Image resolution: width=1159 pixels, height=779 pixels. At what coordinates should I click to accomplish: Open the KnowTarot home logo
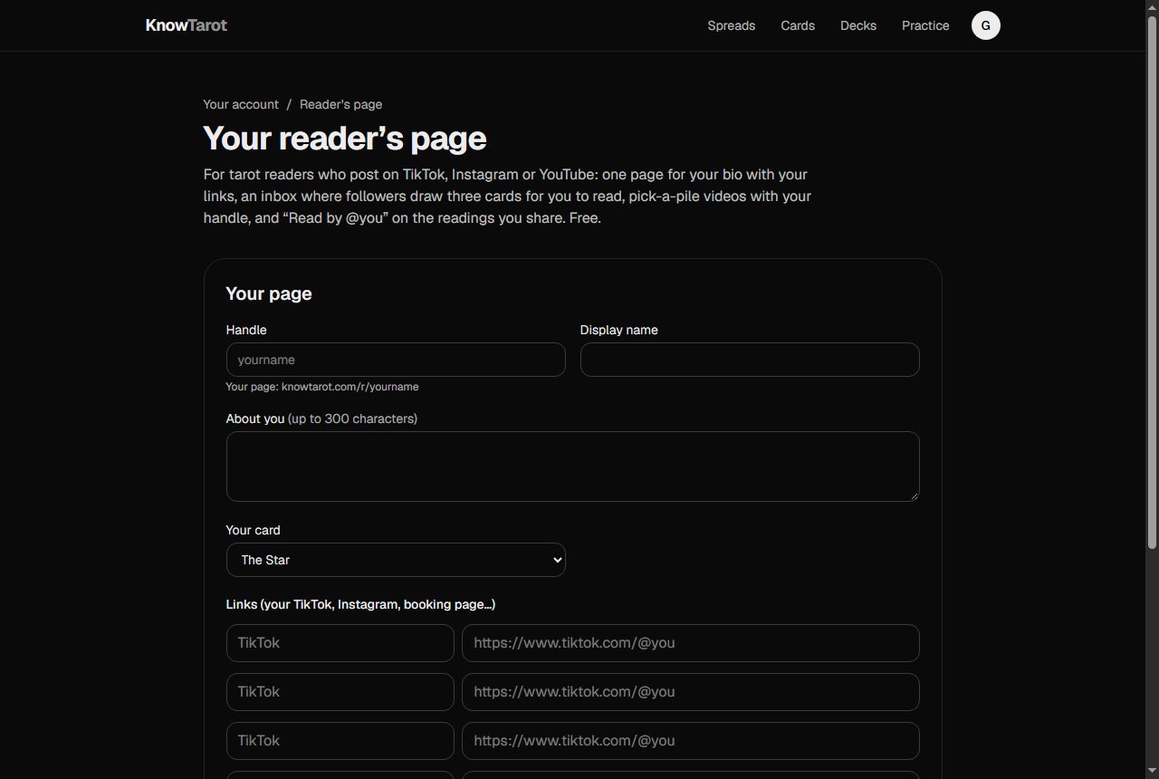click(186, 25)
